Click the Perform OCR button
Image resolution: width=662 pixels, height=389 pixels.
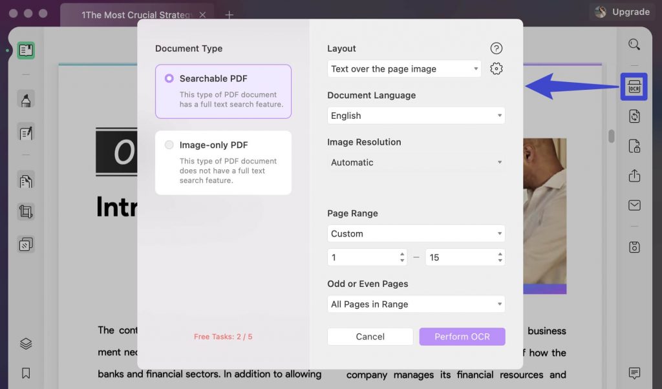(x=462, y=336)
